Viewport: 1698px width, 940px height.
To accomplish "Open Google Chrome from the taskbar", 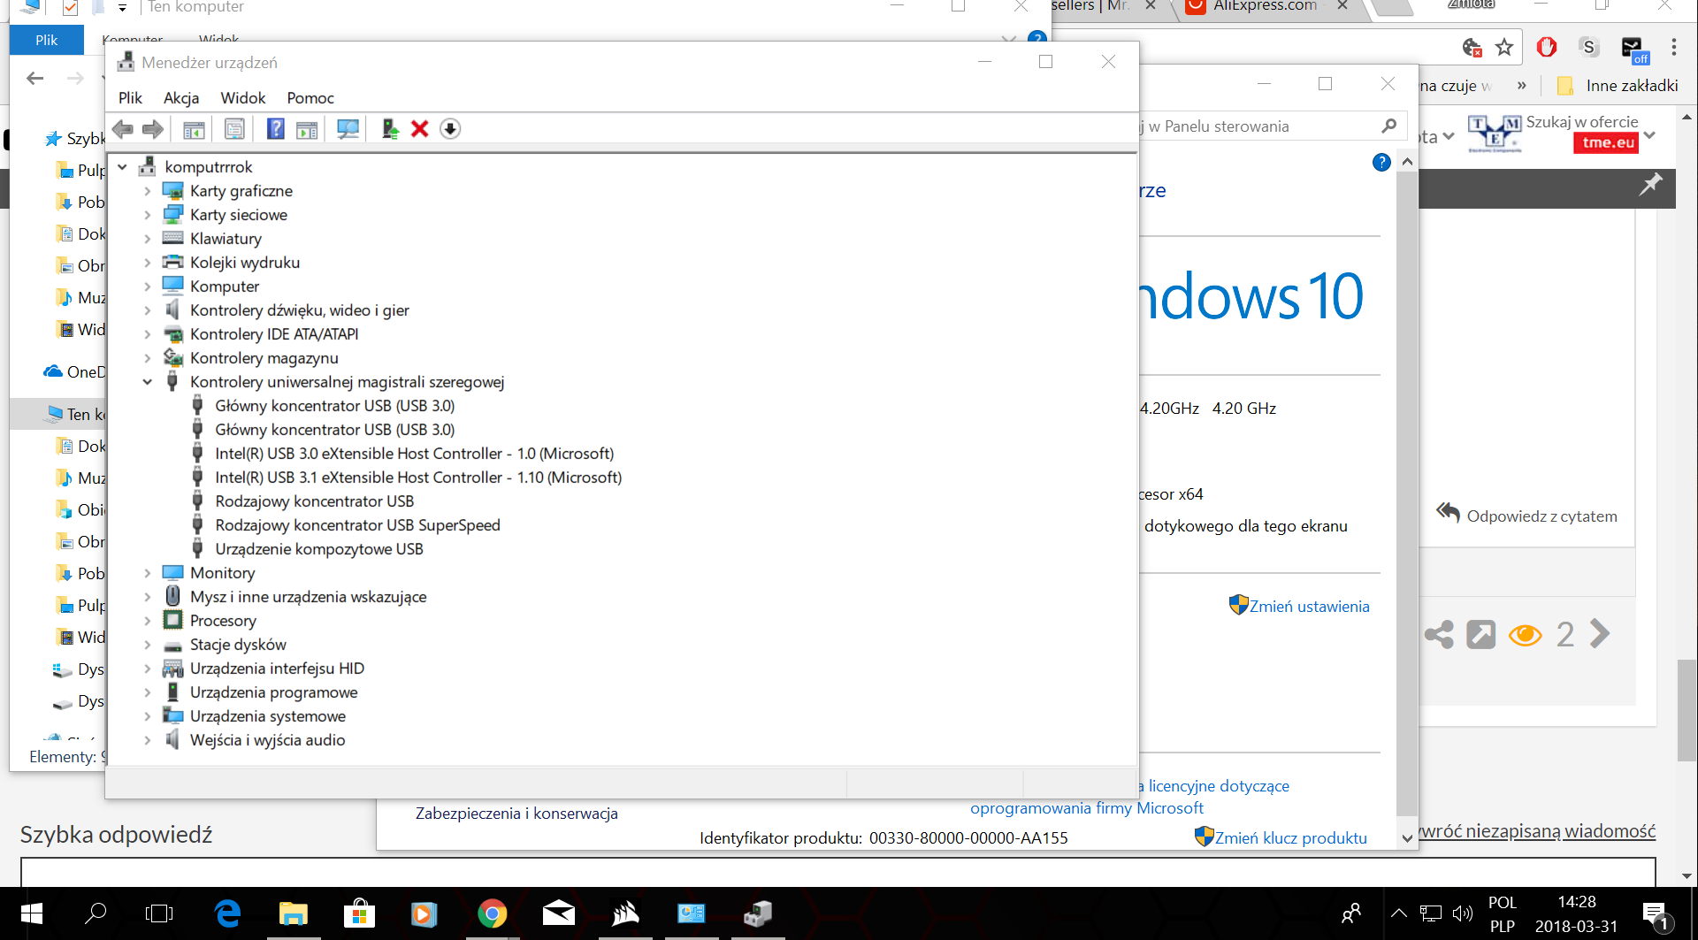I will tap(493, 913).
